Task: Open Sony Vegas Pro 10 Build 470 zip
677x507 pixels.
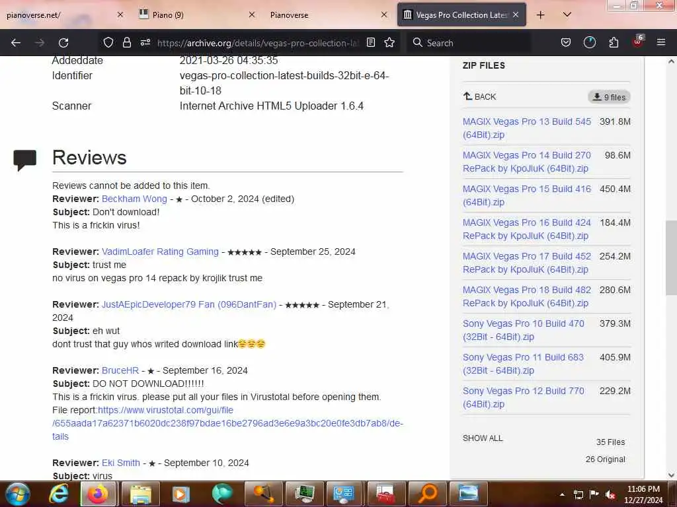Action: [x=524, y=330]
